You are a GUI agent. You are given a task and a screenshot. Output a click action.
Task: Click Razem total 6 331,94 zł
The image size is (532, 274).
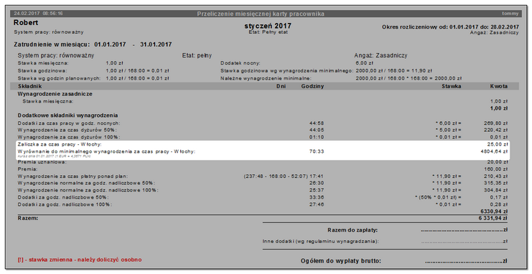[493, 218]
